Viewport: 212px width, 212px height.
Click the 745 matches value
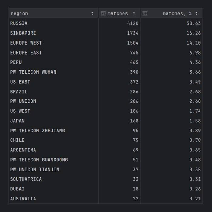pyautogui.click(x=134, y=53)
